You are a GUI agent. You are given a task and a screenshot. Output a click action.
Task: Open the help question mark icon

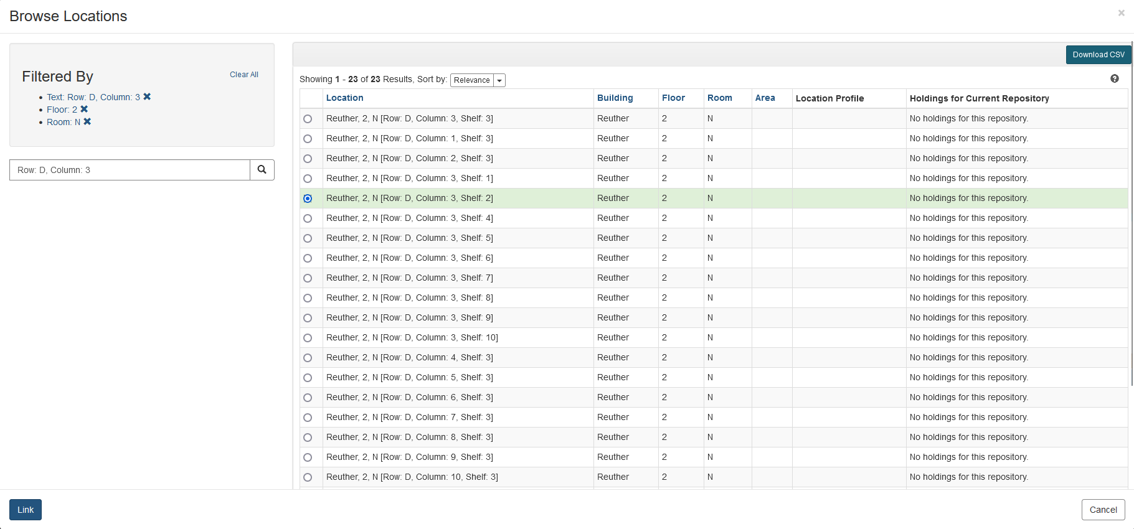(1114, 79)
